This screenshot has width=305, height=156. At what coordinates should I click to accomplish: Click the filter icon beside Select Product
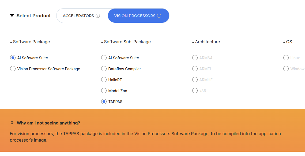pyautogui.click(x=12, y=16)
